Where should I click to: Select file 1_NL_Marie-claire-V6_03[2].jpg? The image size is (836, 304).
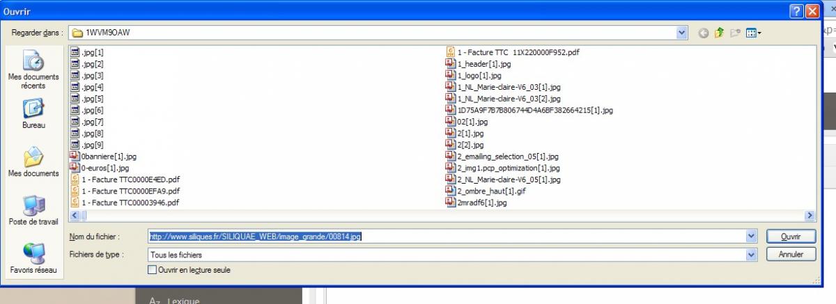point(509,99)
